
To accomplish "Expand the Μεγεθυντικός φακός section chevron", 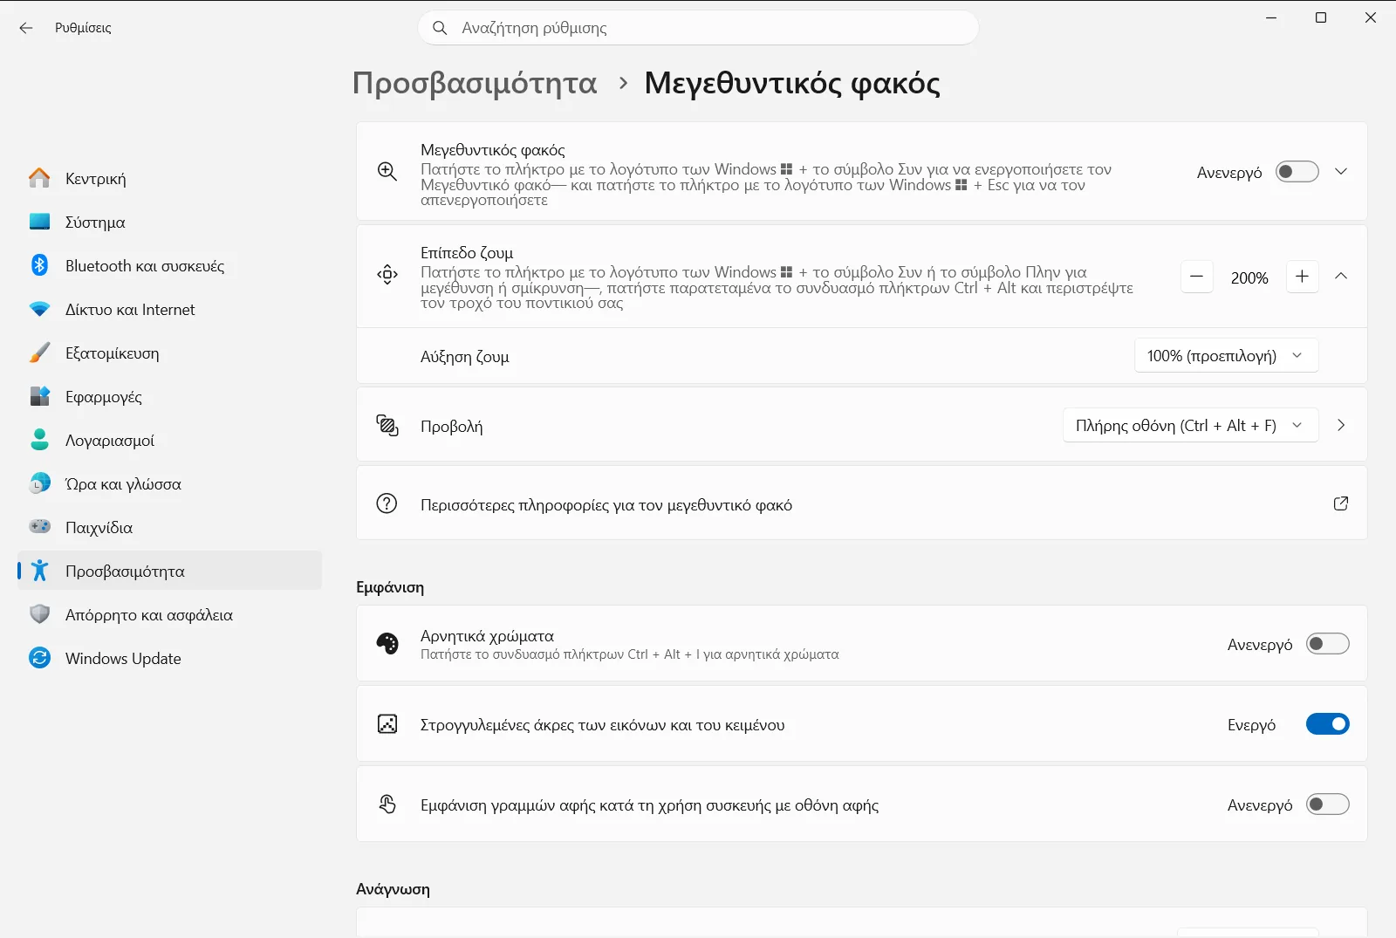I will [x=1341, y=171].
